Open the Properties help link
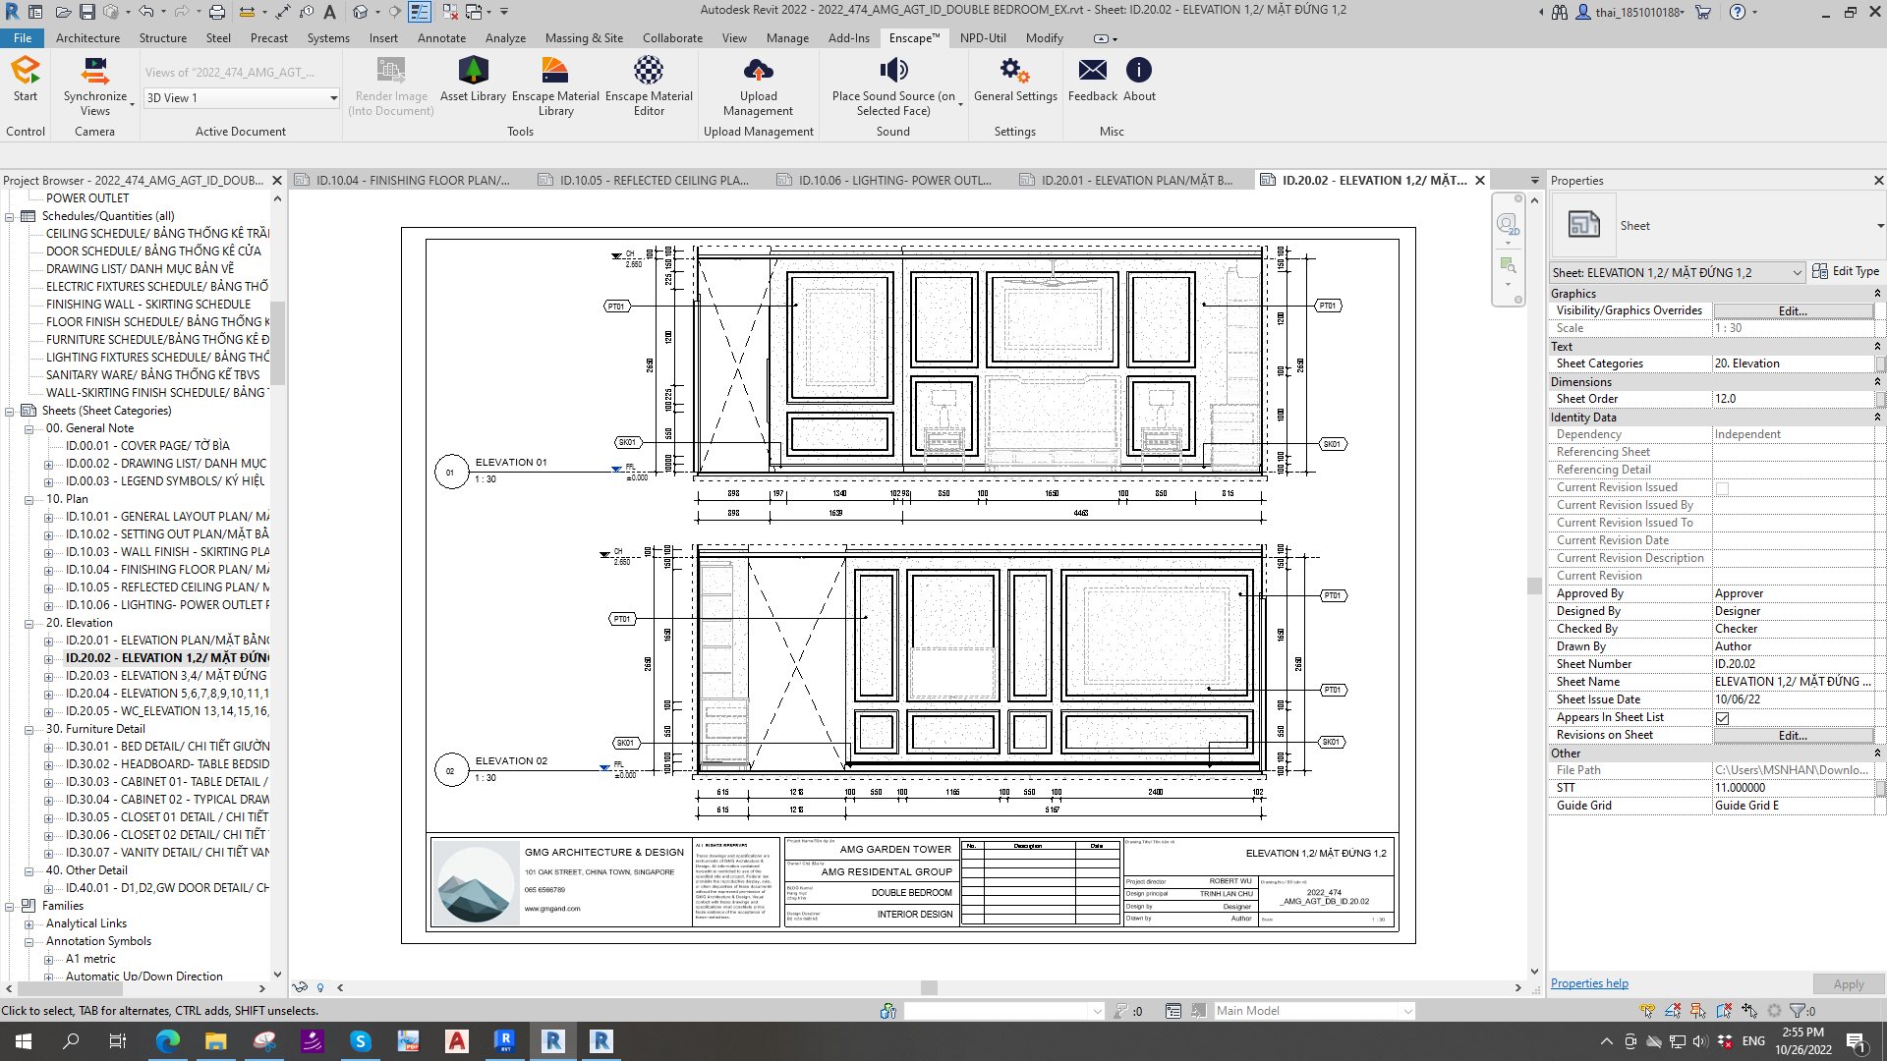This screenshot has height=1061, width=1887. click(x=1589, y=983)
